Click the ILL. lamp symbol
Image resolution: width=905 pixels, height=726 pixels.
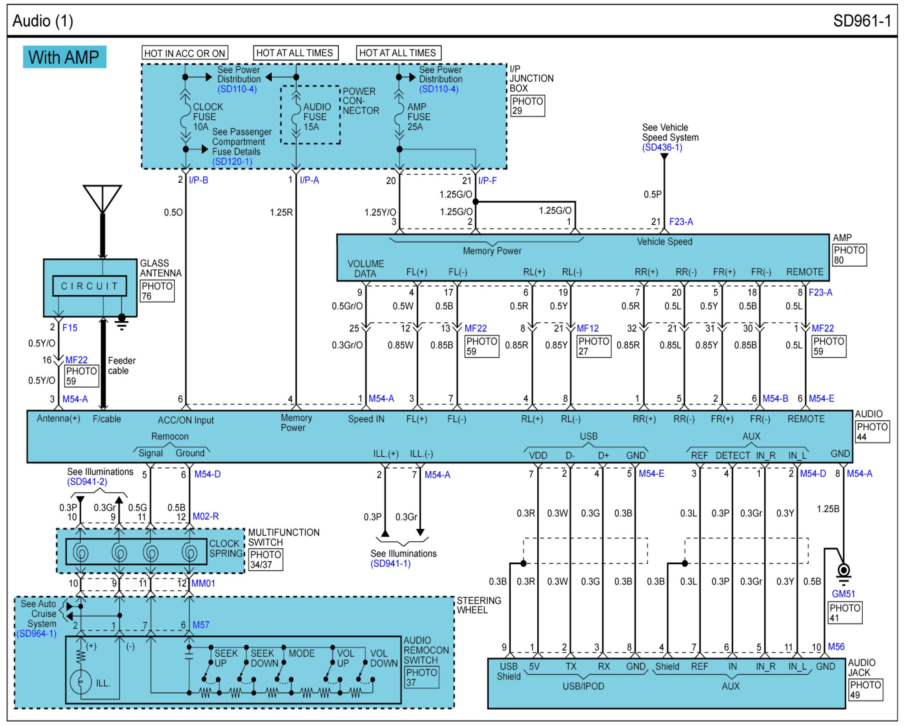(81, 683)
